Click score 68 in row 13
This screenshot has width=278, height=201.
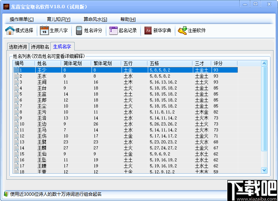[x=216, y=142]
